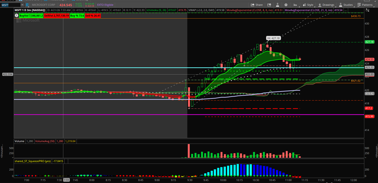Click the calendar clock icon beside Share
Image resolution: width=378 pixels, height=183 pixels.
coord(269,5)
